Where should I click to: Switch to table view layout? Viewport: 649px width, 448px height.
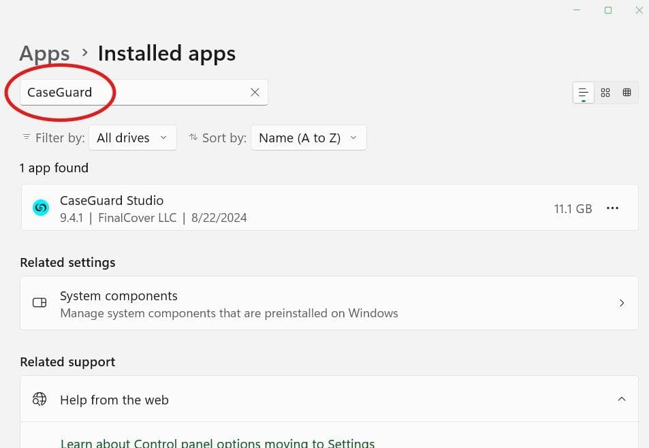(x=627, y=93)
